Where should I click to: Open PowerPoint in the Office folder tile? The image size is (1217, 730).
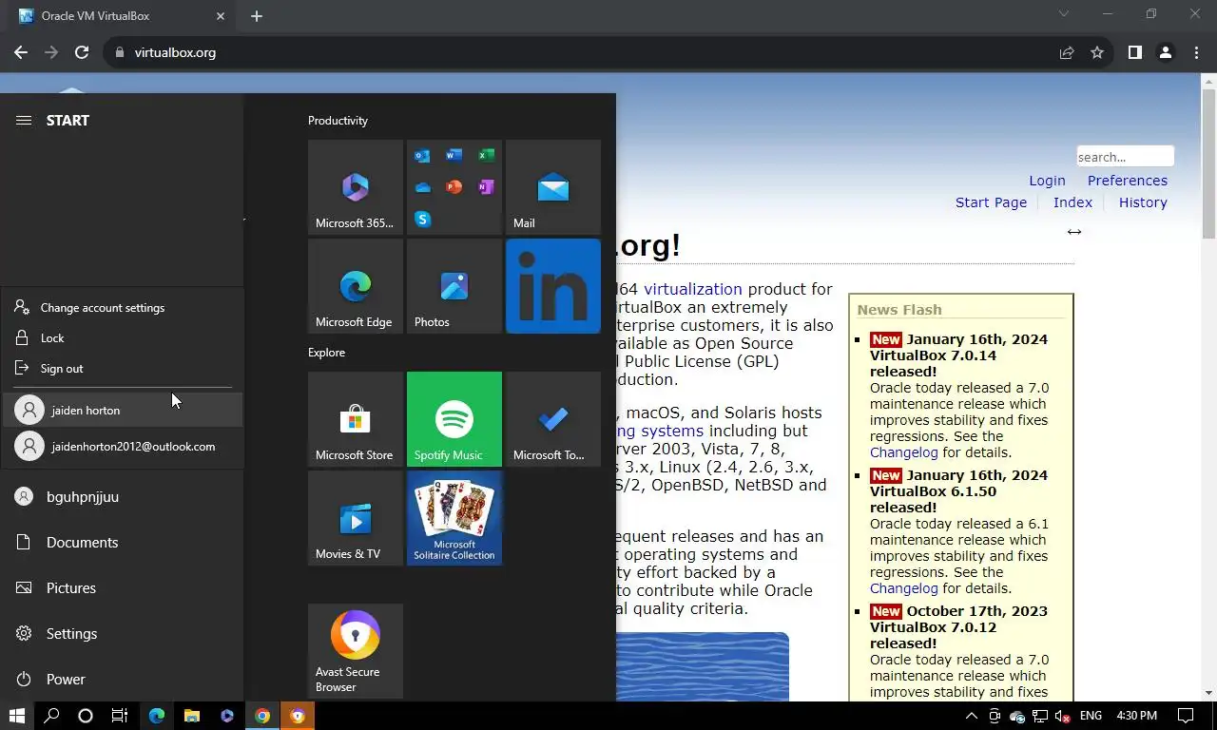454,187
